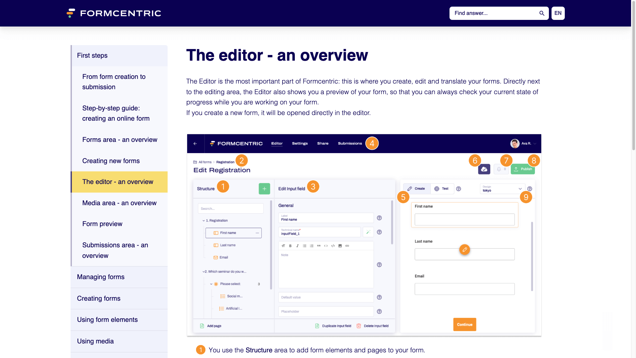The image size is (636, 358).
Task: Click the search magnifier in the top bar
Action: [x=542, y=13]
